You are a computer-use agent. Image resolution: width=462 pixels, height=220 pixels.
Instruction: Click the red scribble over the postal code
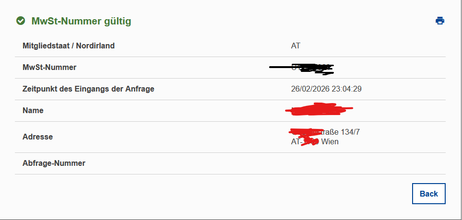[x=310, y=142]
